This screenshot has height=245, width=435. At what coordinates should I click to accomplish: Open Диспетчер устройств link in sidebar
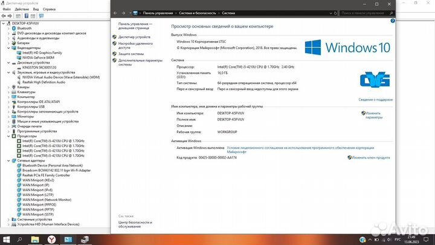tap(134, 37)
